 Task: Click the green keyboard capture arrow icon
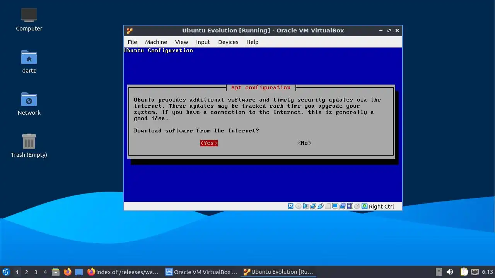click(x=364, y=206)
